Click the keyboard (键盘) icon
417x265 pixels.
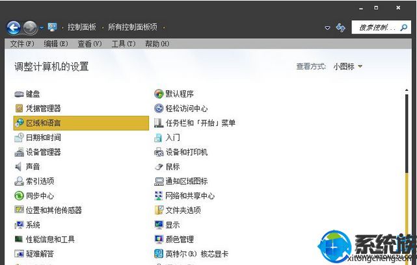pos(19,94)
